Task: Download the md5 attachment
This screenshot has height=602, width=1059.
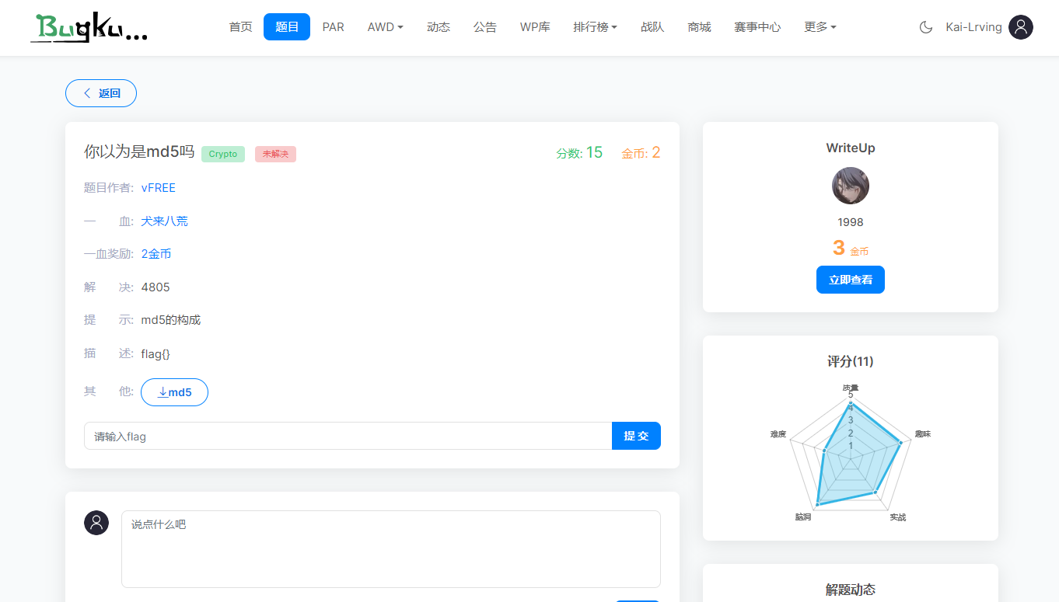Action: pyautogui.click(x=174, y=392)
